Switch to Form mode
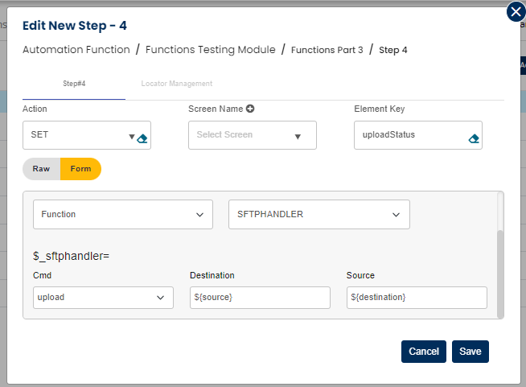 coord(80,169)
